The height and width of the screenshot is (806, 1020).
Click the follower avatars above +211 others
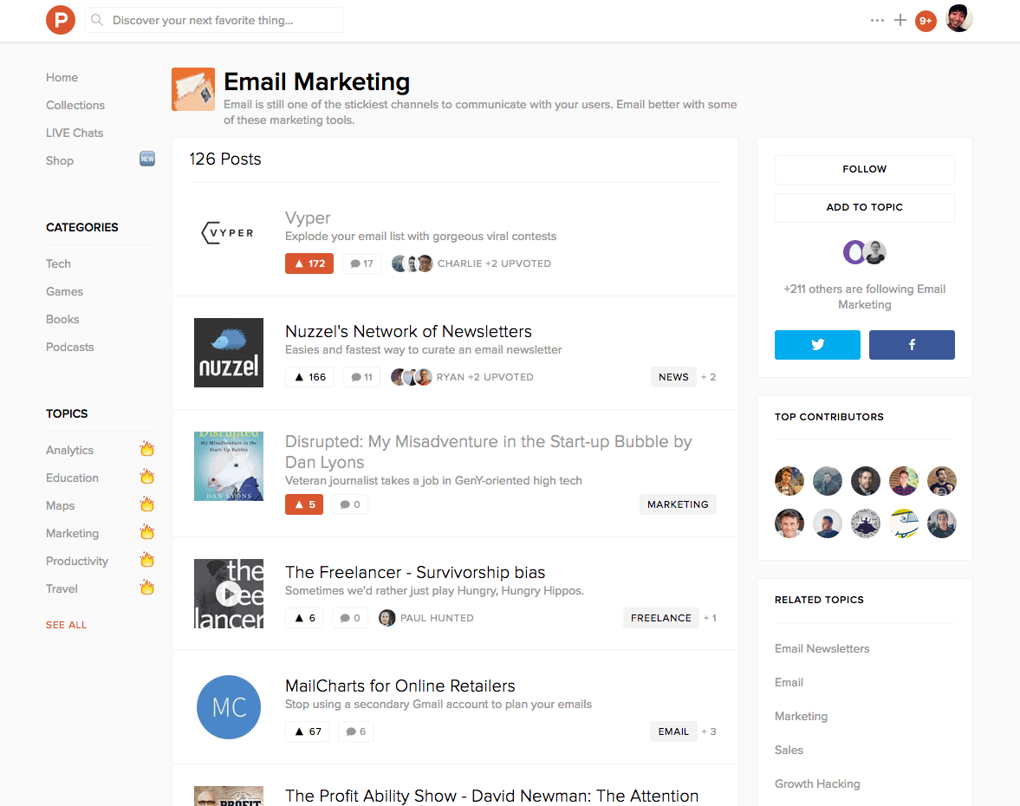(x=865, y=252)
